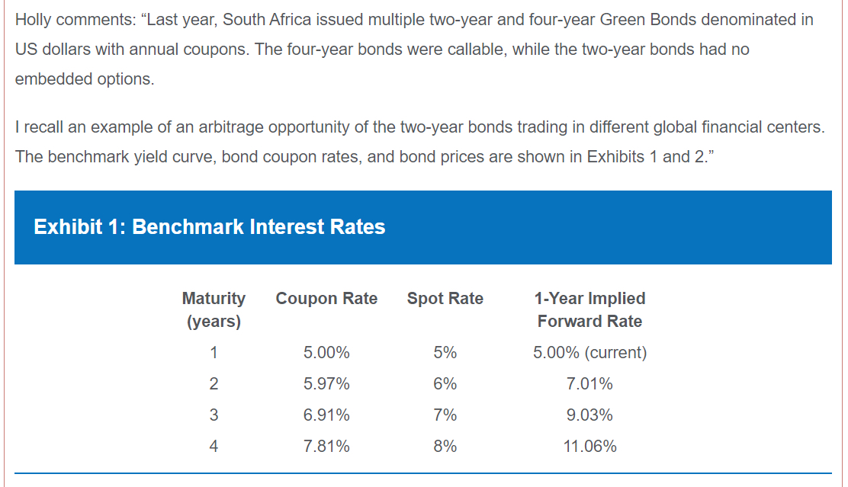Select the 5.97% coupon rate cell

(326, 384)
